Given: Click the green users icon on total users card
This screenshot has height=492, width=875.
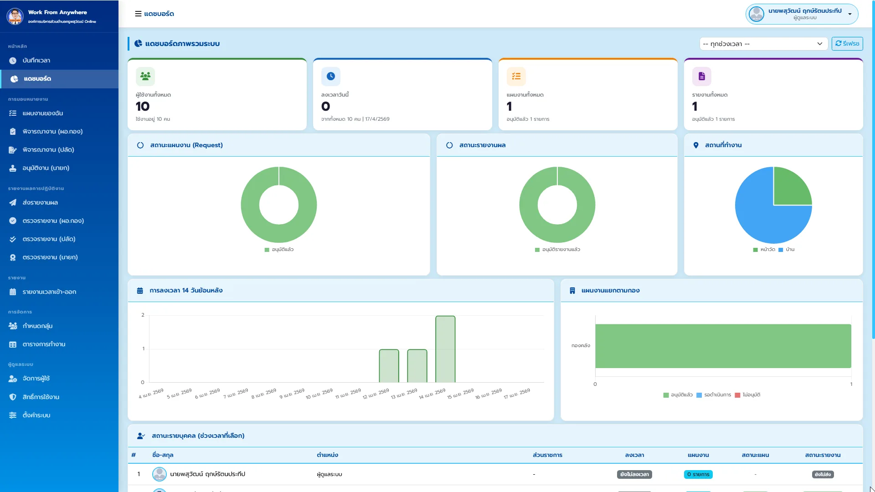Looking at the screenshot, I should point(145,77).
